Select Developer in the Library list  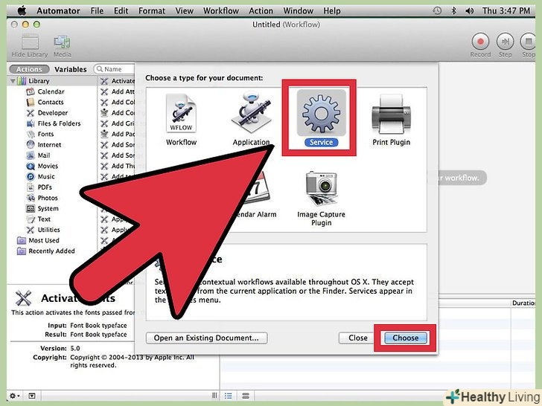pyautogui.click(x=53, y=113)
